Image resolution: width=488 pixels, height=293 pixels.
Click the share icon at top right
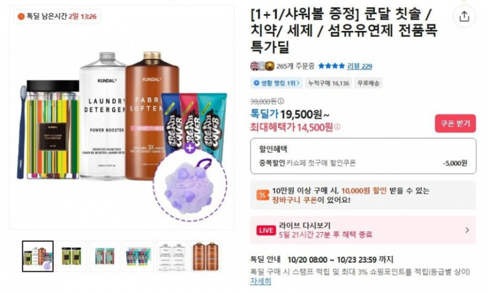coord(464,16)
